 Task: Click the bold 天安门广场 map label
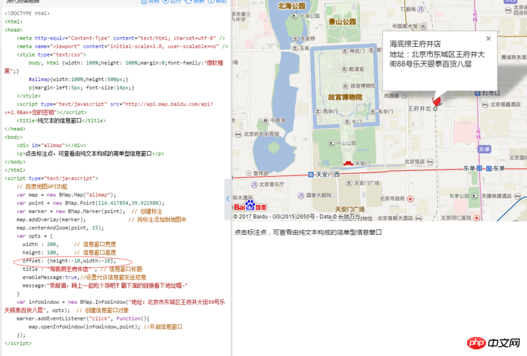(350, 209)
